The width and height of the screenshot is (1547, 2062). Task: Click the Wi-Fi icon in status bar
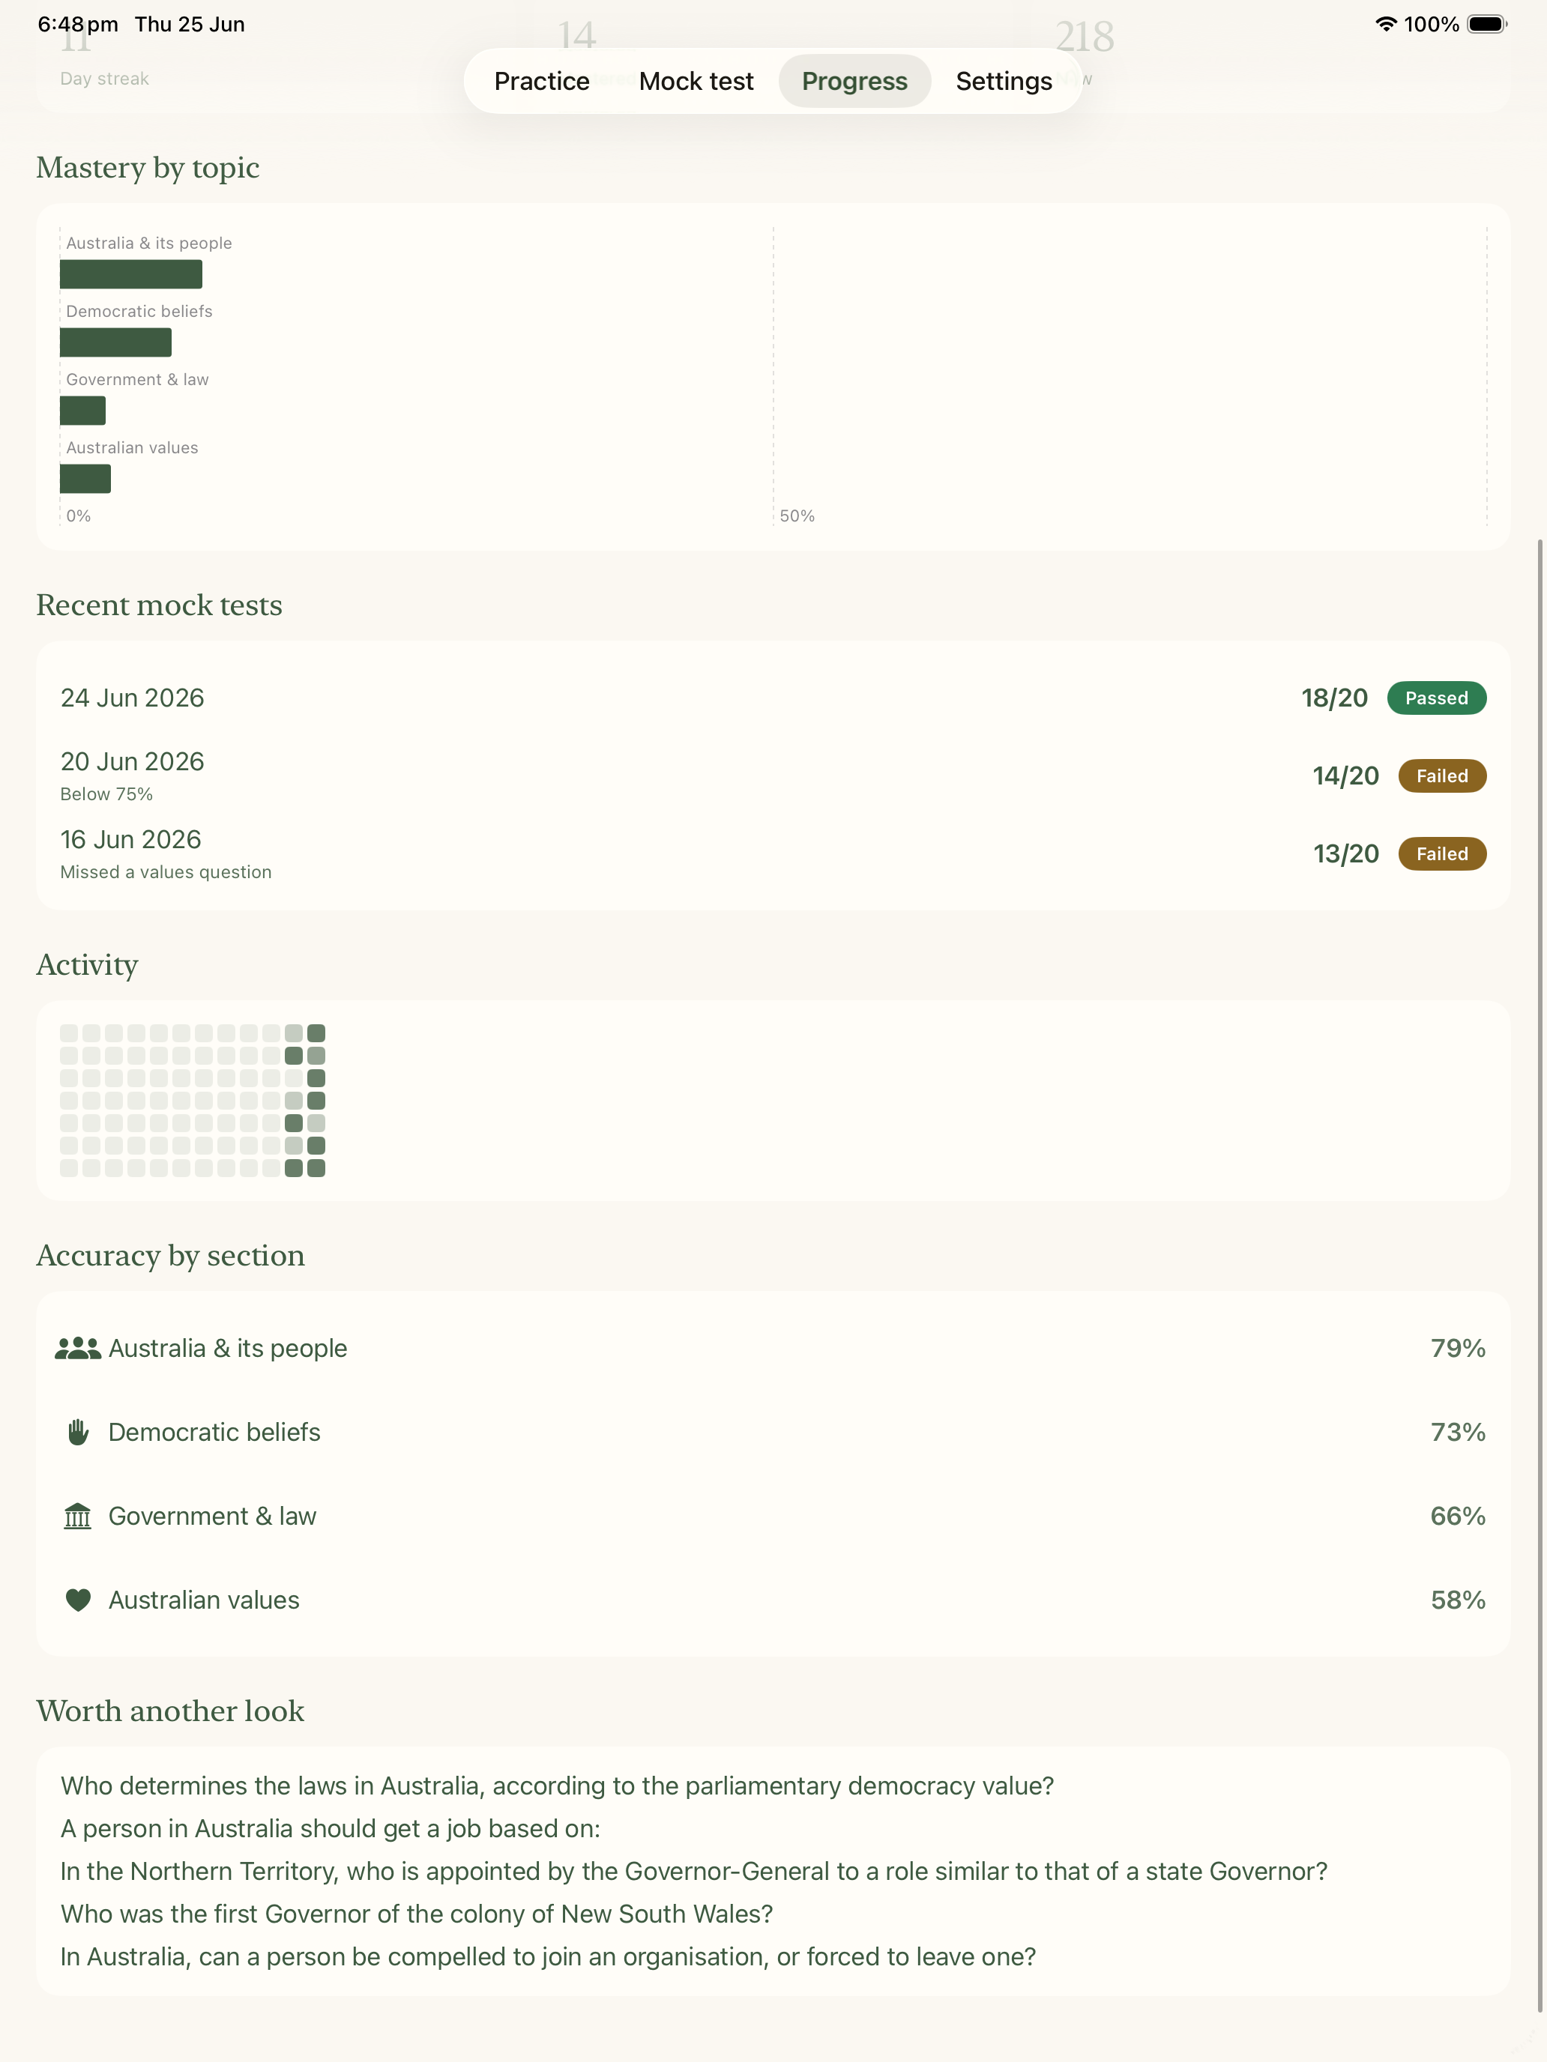tap(1386, 24)
